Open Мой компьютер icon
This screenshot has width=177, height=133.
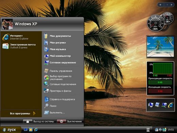point(46,56)
